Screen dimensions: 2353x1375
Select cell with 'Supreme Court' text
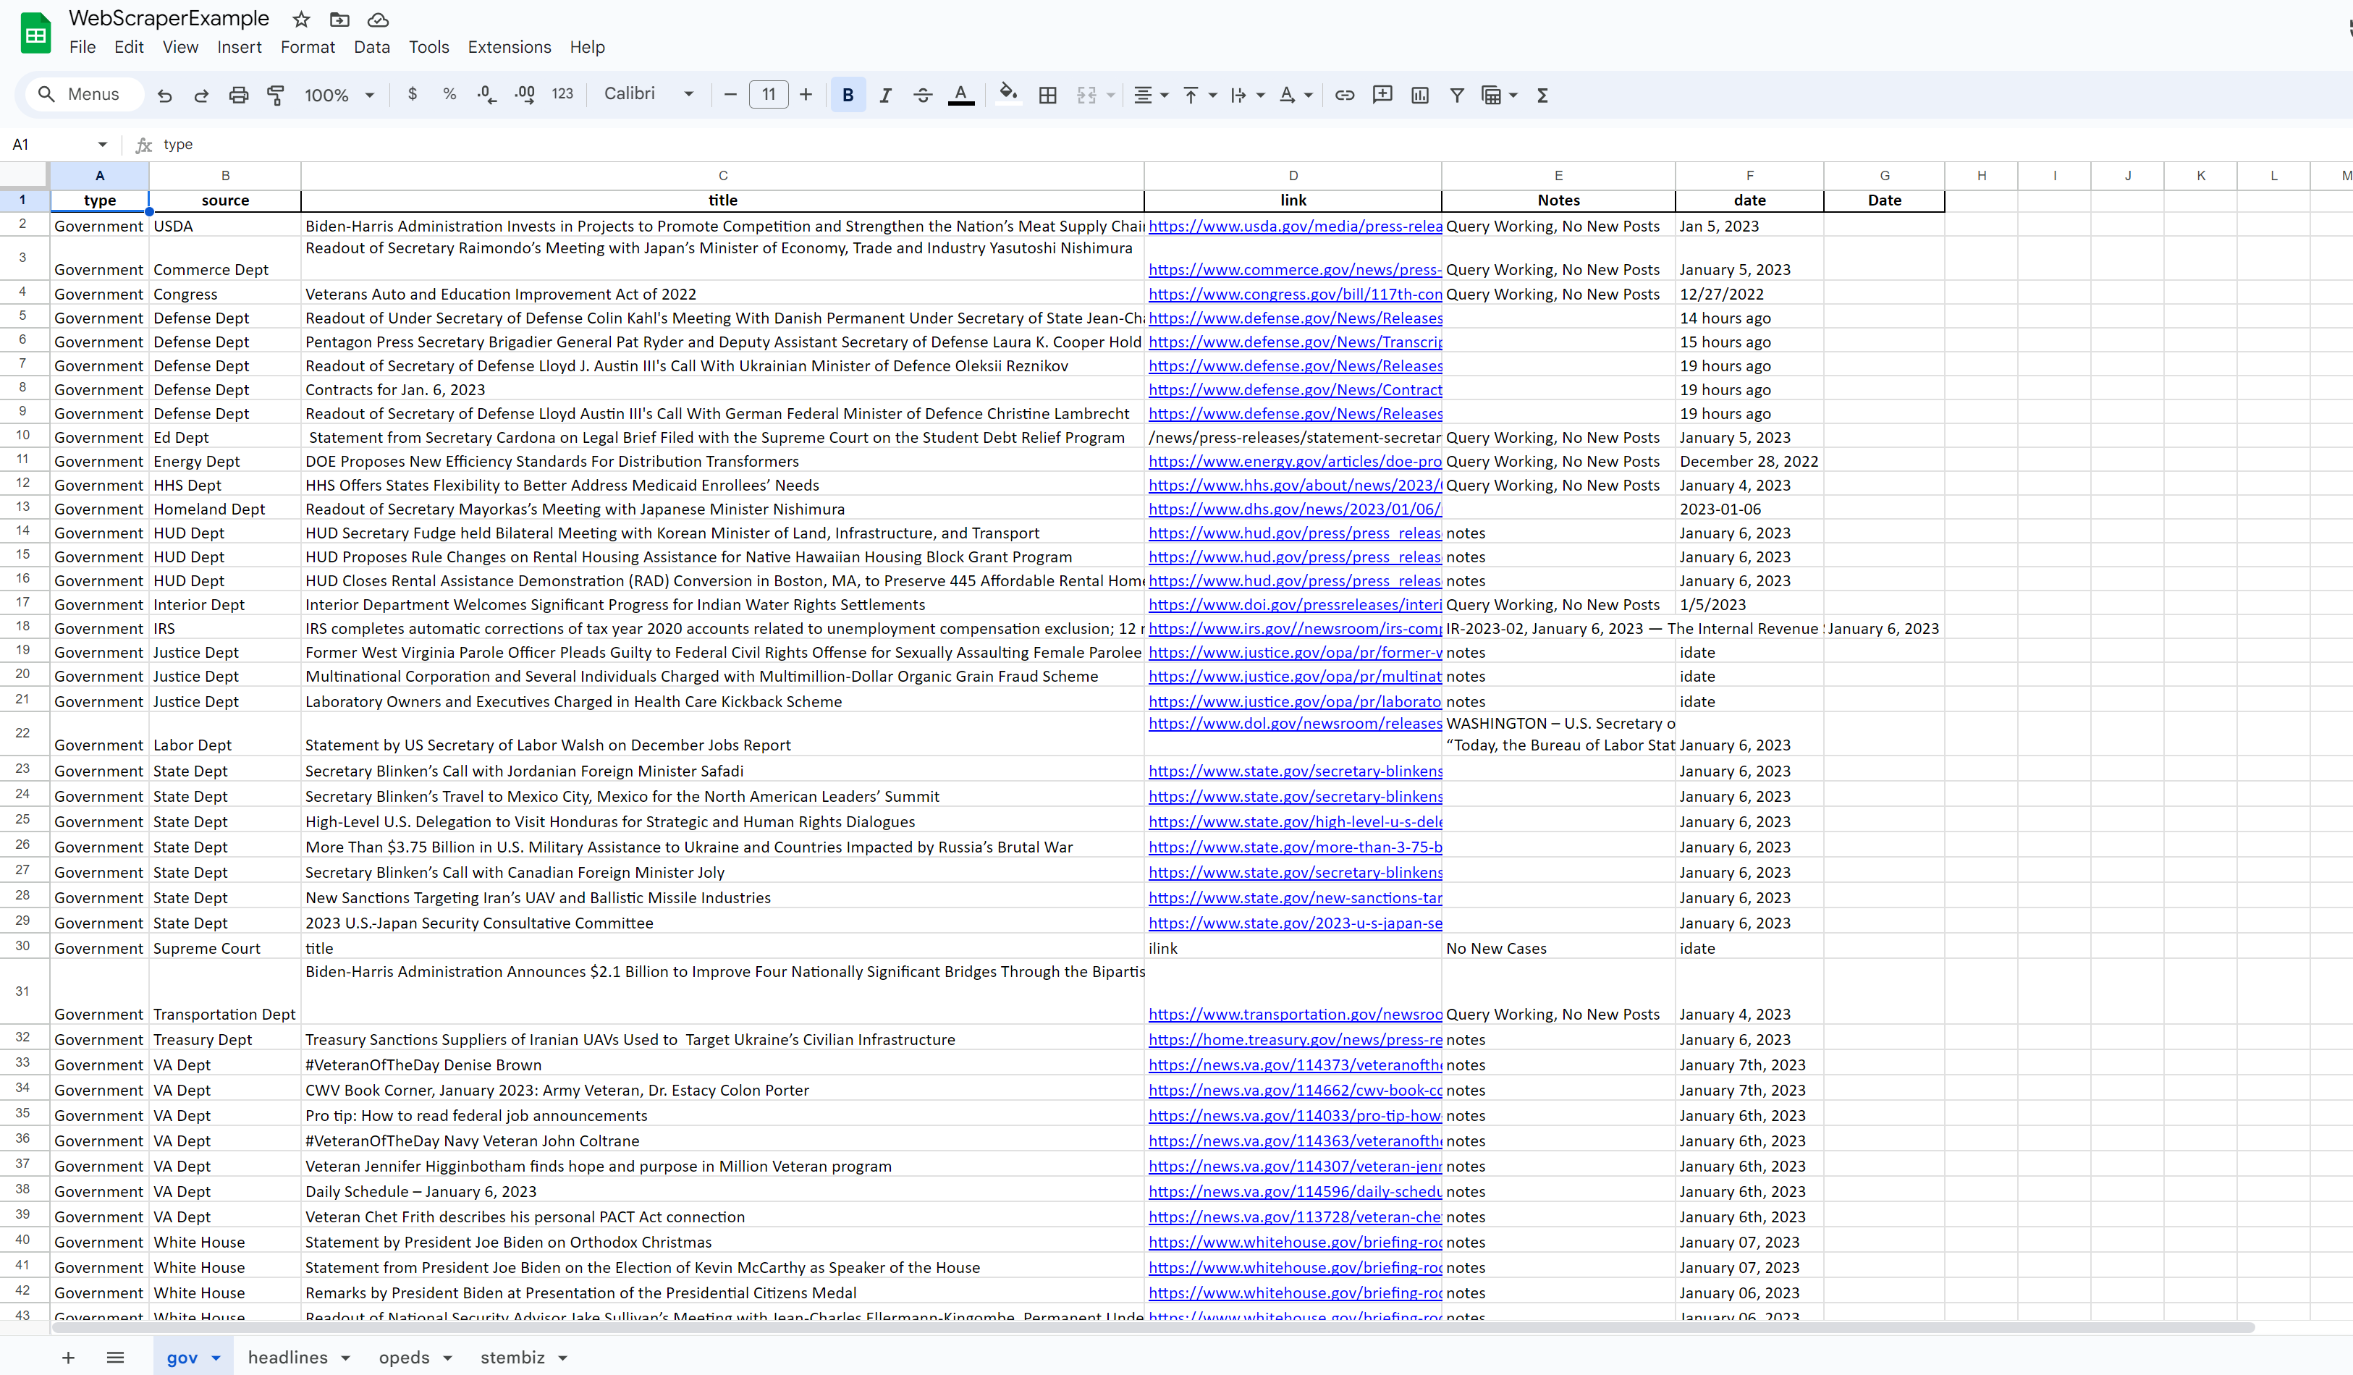[x=224, y=949]
